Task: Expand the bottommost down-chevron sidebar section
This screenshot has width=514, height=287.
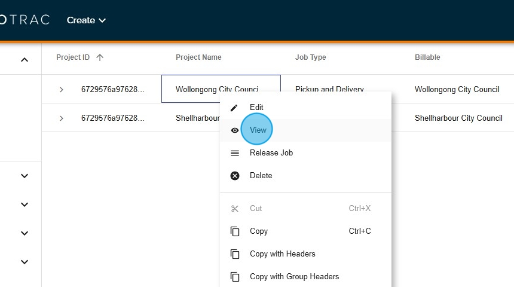Action: pyautogui.click(x=25, y=262)
